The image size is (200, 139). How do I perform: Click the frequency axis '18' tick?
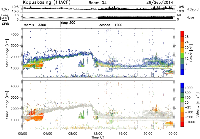pos(17,15)
